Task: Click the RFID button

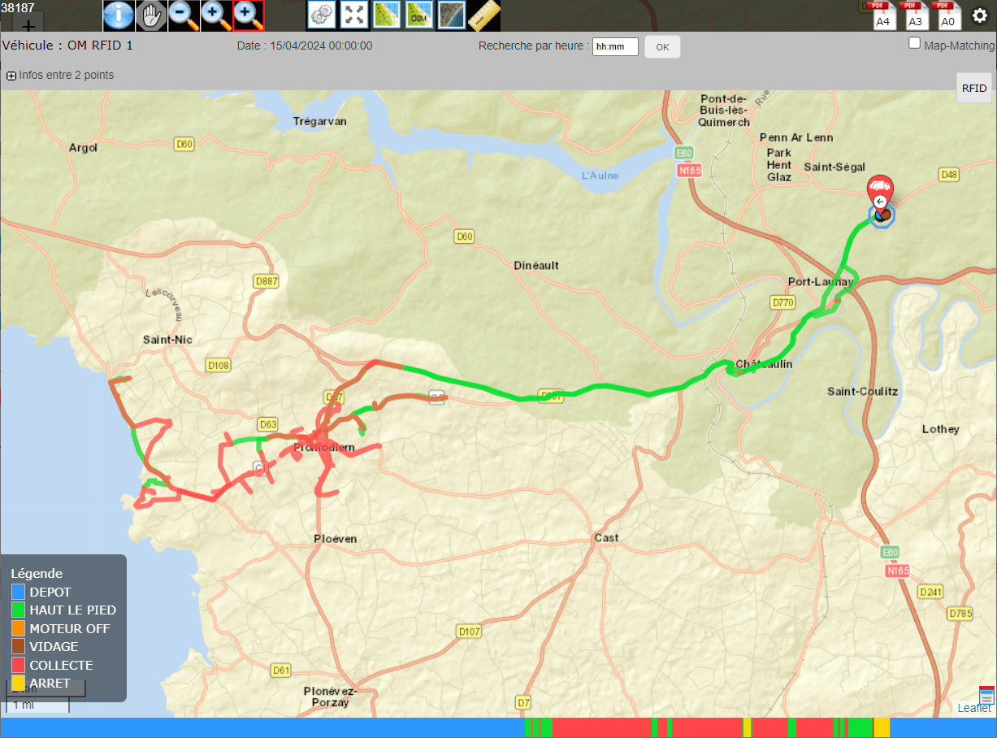Action: (974, 88)
